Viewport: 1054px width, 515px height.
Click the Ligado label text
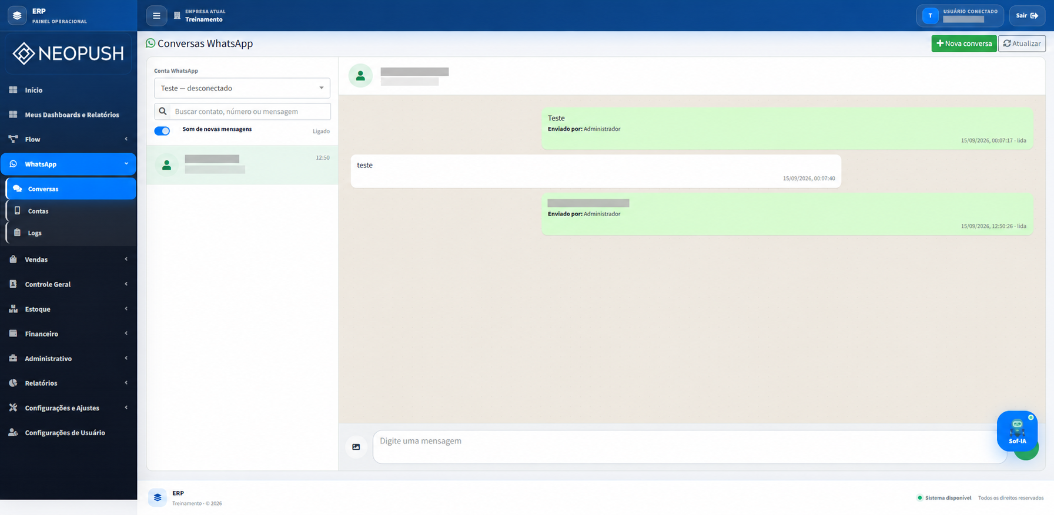321,131
